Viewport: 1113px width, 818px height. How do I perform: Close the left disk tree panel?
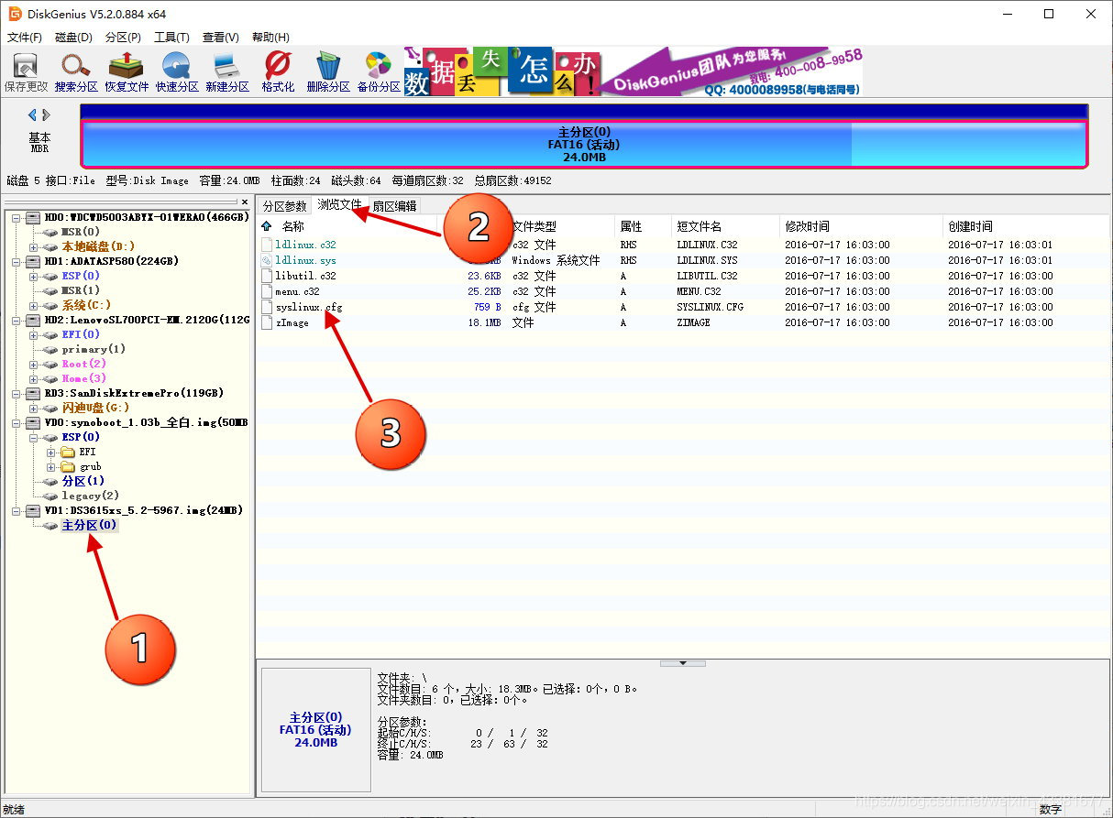point(245,202)
